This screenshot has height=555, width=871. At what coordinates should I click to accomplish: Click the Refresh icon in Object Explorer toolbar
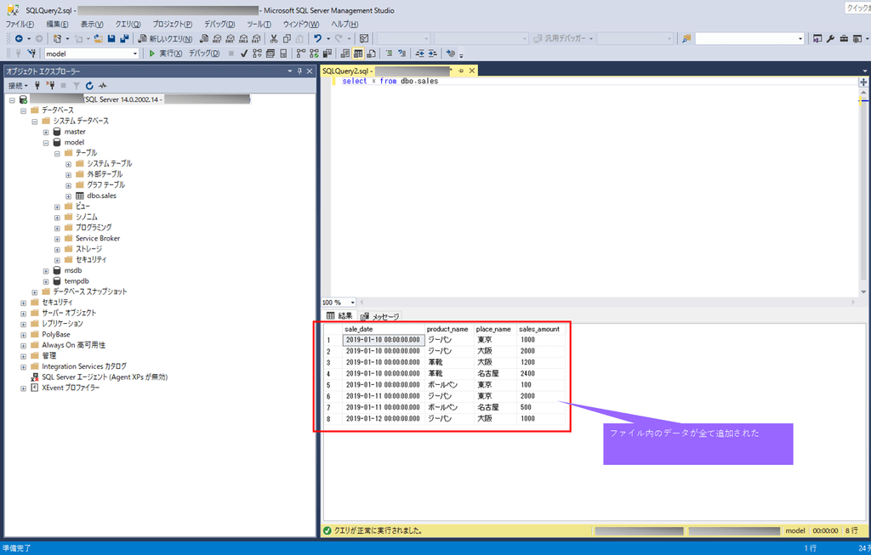[89, 85]
